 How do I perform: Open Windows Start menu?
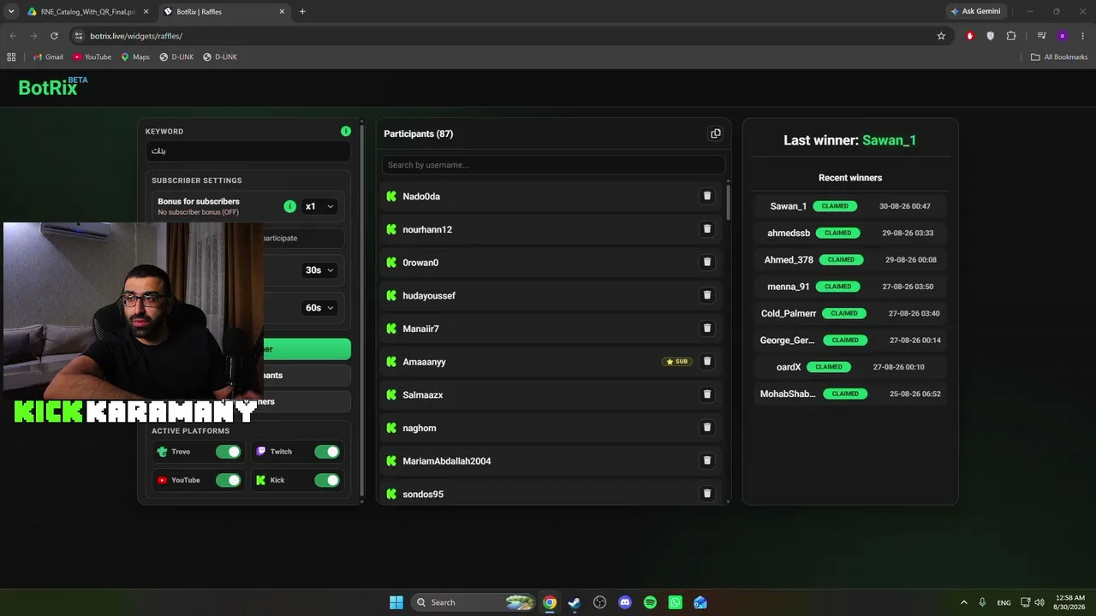(x=396, y=602)
